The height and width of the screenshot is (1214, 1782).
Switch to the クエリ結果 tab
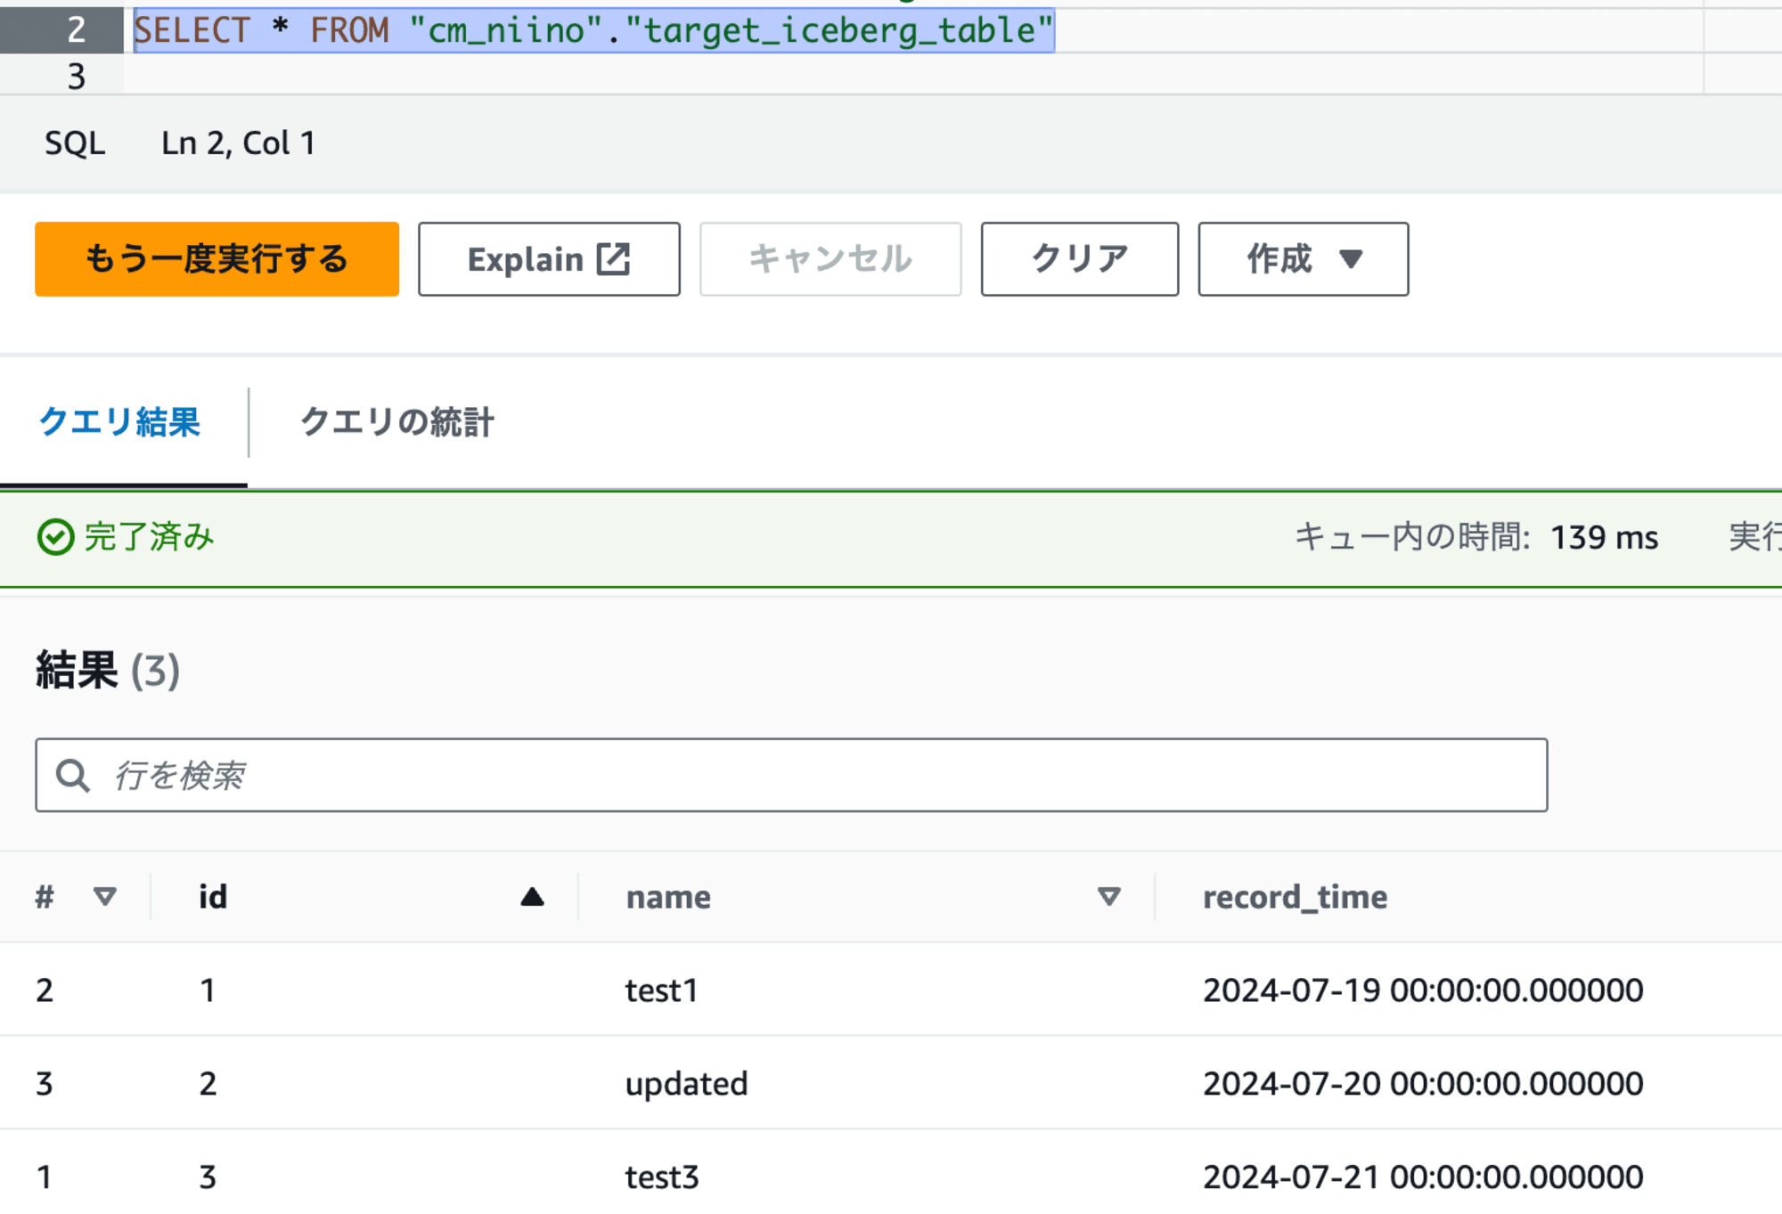(120, 421)
